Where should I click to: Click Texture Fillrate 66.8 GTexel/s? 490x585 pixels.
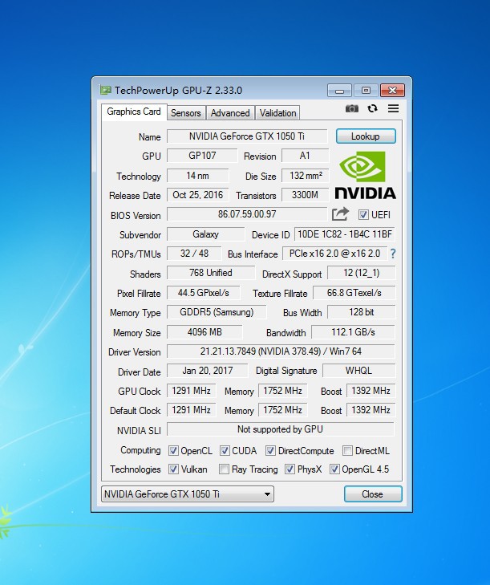pos(354,293)
